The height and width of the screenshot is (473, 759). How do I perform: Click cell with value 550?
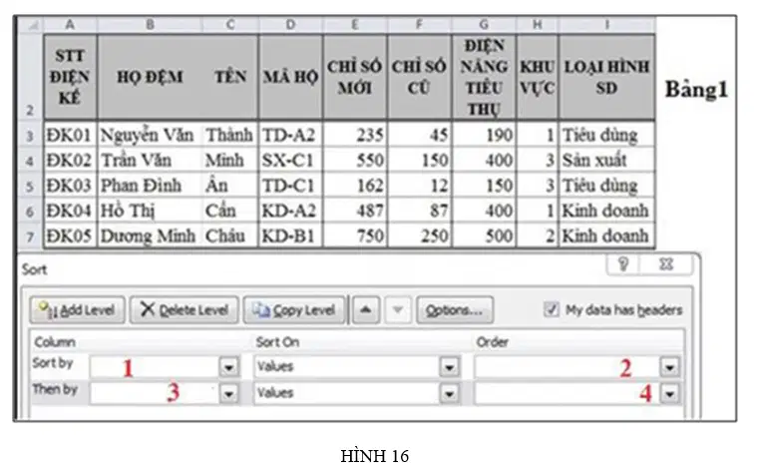[x=355, y=161]
